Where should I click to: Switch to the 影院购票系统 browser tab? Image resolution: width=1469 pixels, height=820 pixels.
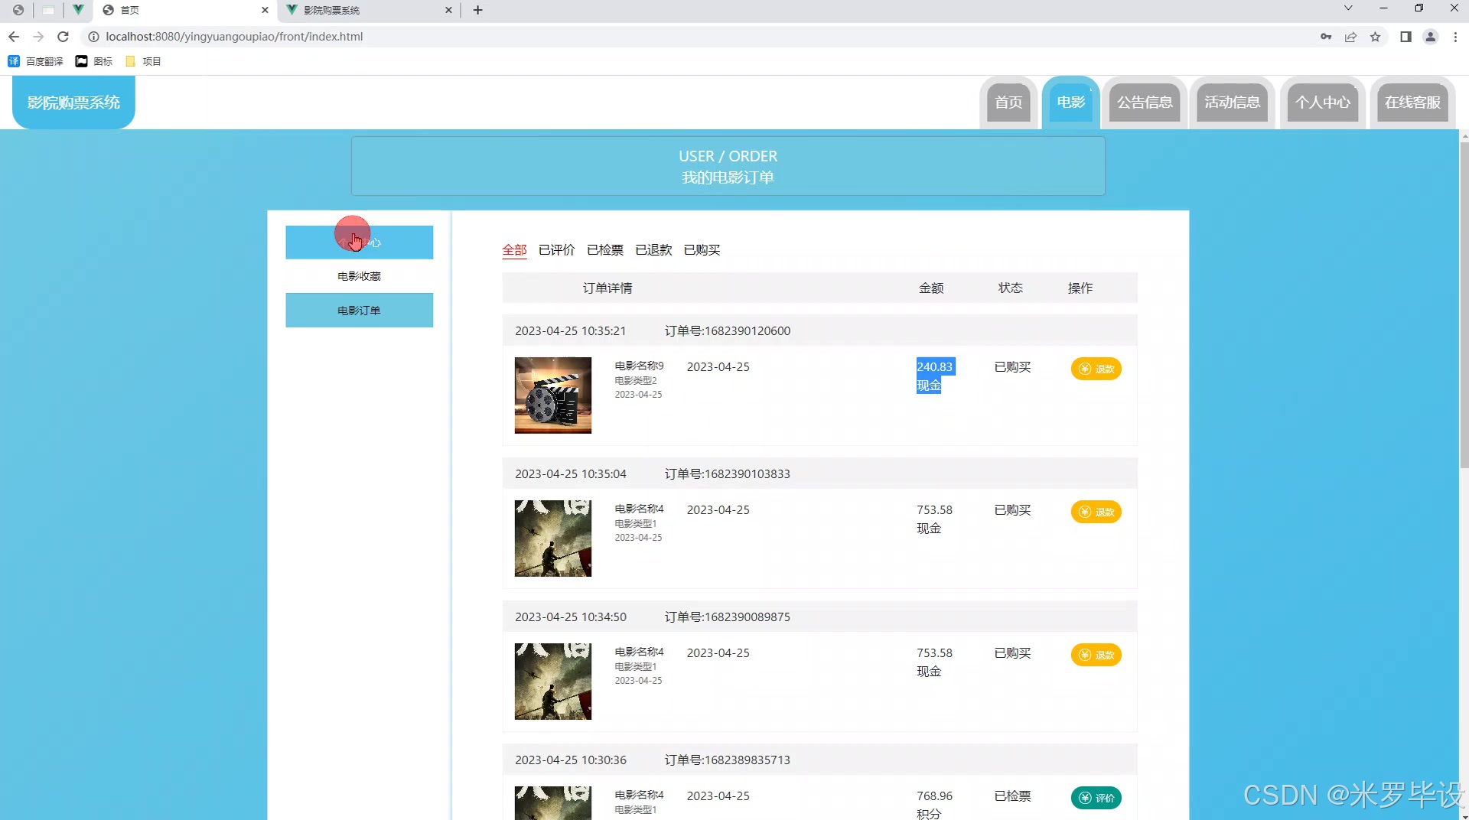369,10
